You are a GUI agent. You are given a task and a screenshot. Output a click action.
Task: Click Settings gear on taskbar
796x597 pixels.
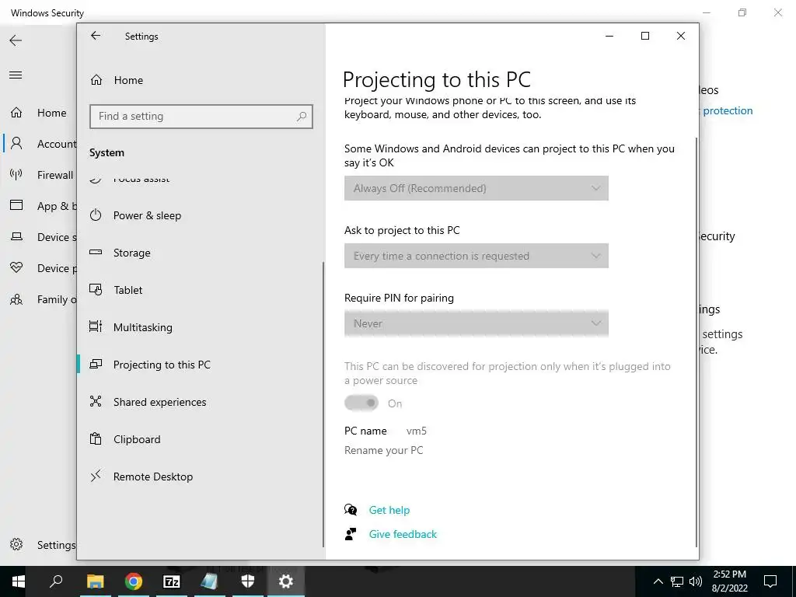286,581
